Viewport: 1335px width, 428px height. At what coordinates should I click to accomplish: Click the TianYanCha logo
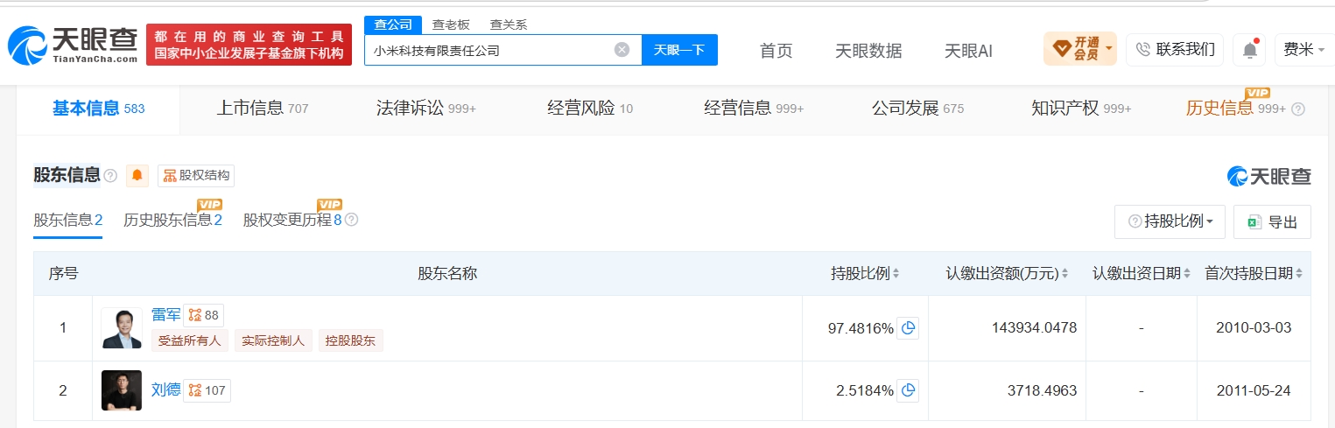click(74, 45)
